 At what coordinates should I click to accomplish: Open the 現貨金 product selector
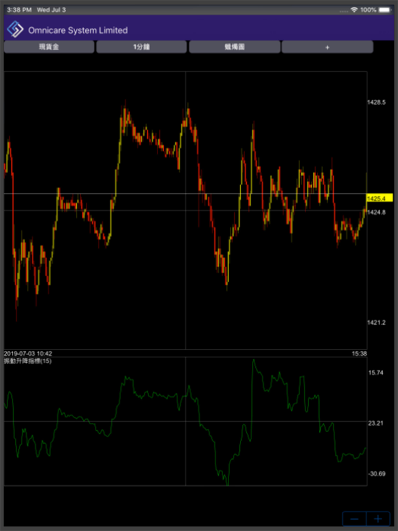49,47
